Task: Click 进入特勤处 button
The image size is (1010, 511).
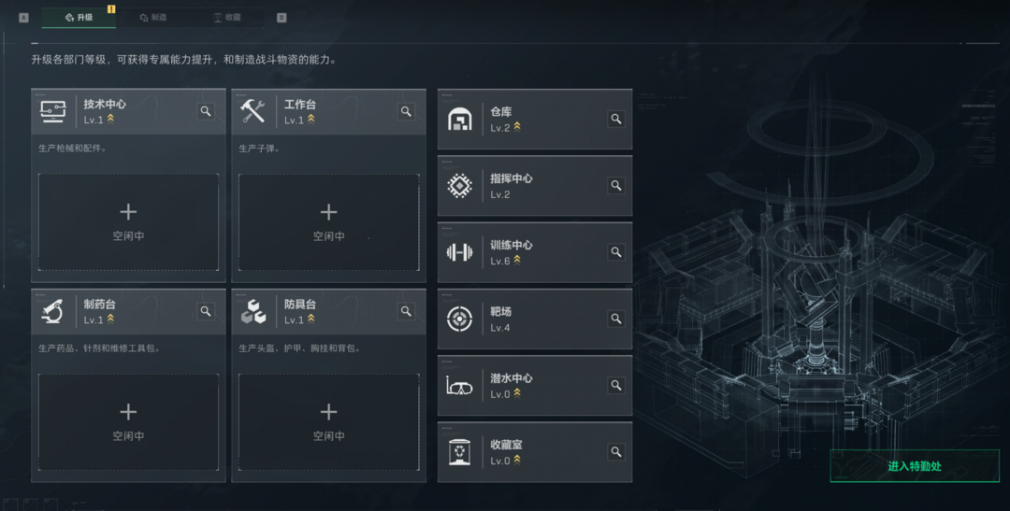Action: [x=914, y=466]
